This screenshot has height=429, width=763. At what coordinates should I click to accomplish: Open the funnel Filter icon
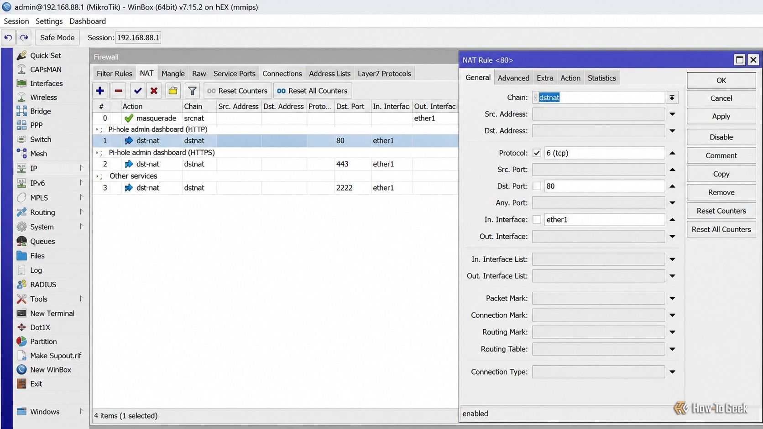(x=192, y=91)
